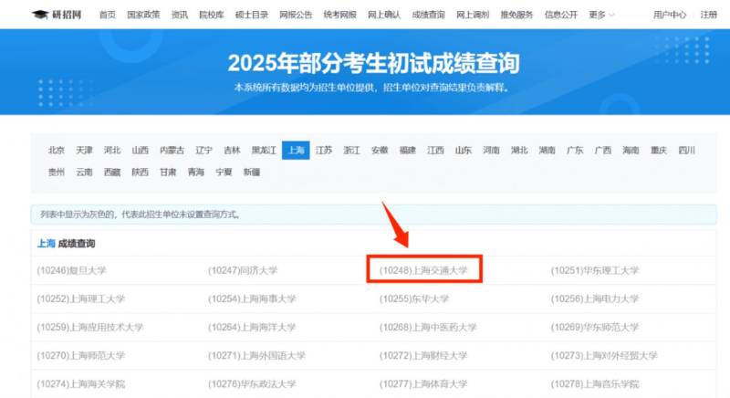
Task: Open 网报公告 page
Action: click(296, 15)
